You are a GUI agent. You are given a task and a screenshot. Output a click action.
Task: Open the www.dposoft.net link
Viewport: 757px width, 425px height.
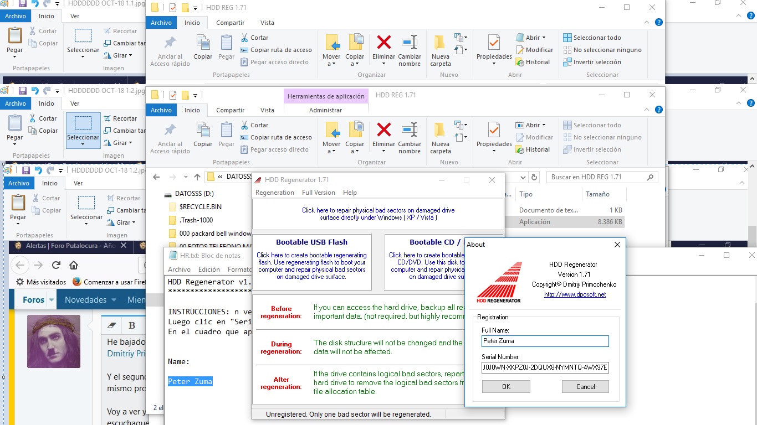coord(575,294)
